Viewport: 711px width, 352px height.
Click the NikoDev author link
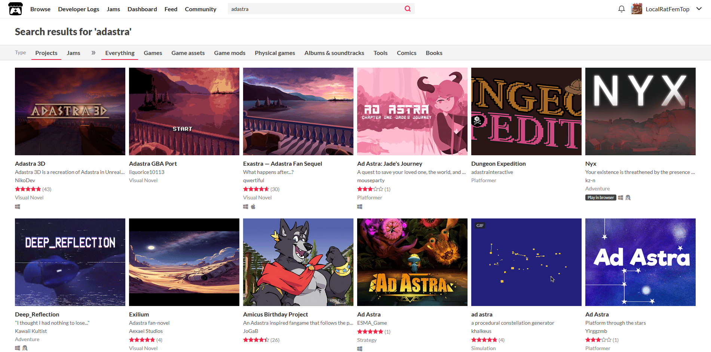tap(25, 180)
